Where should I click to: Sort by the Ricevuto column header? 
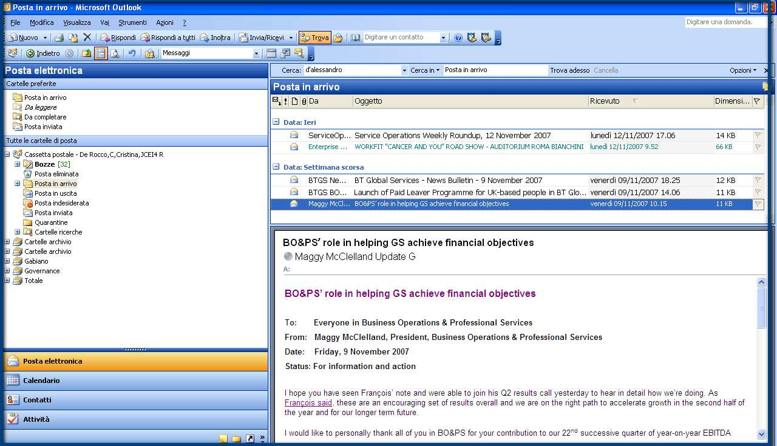pos(651,101)
